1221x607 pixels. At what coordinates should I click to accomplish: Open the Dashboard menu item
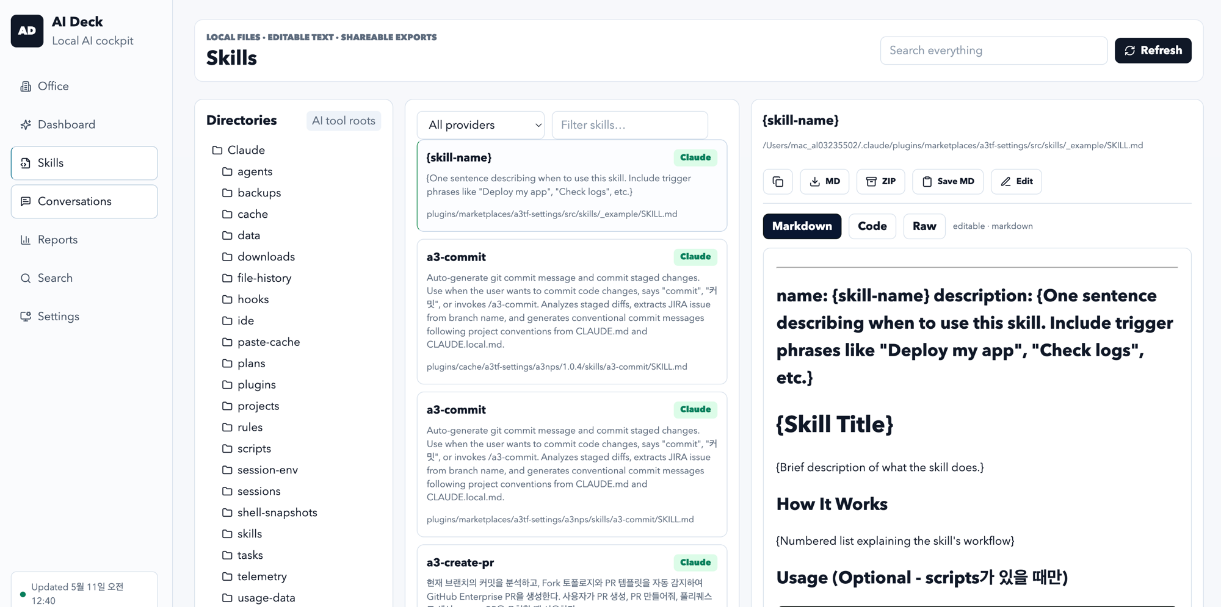[84, 125]
